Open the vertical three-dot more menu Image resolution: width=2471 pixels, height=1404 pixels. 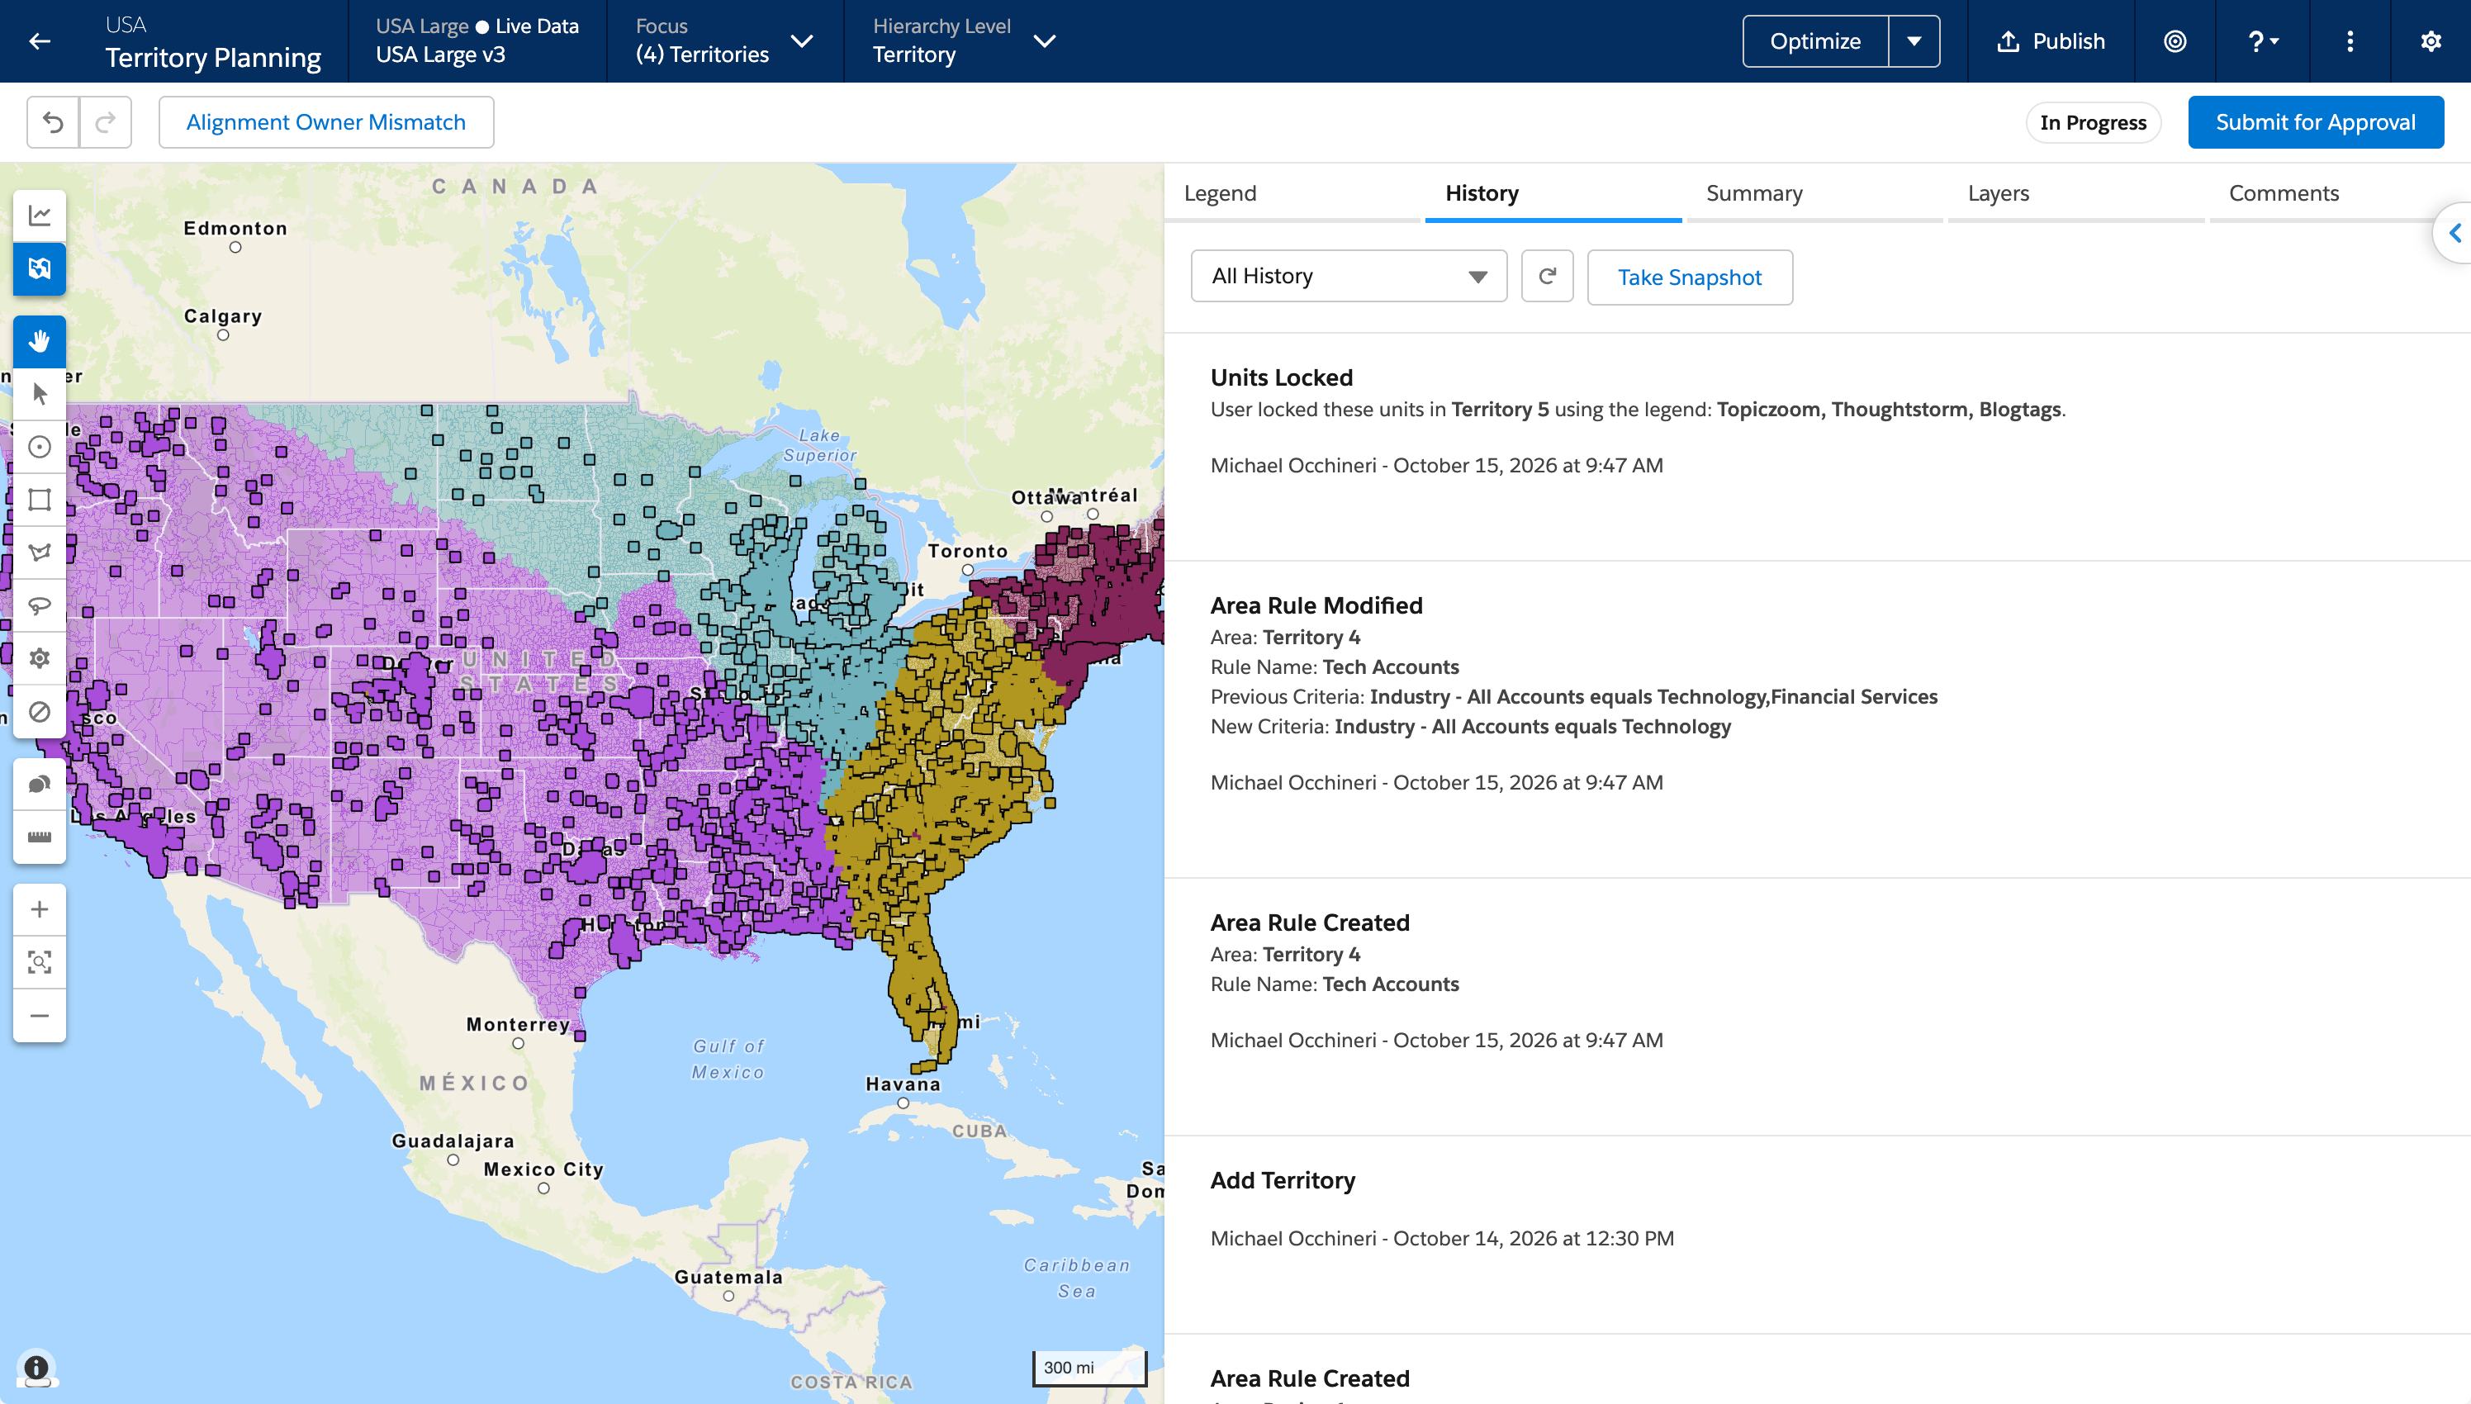[x=2350, y=41]
